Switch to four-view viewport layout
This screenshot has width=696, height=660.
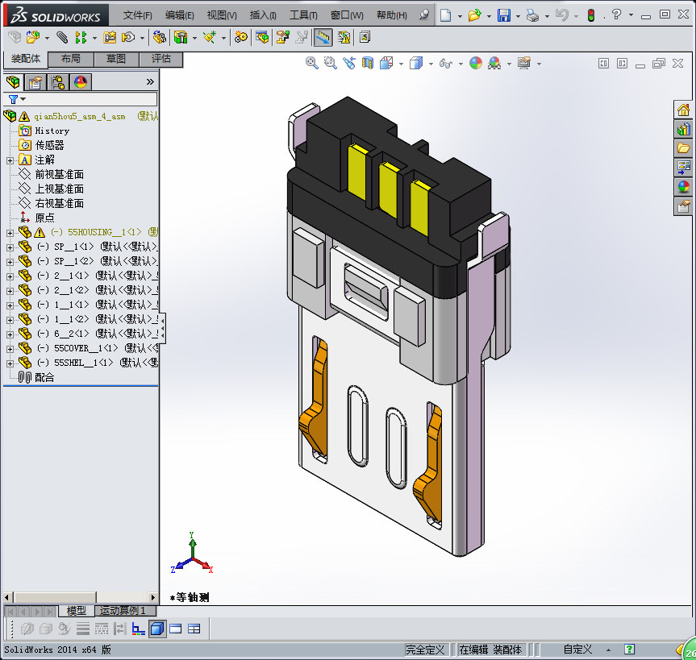pos(194,629)
